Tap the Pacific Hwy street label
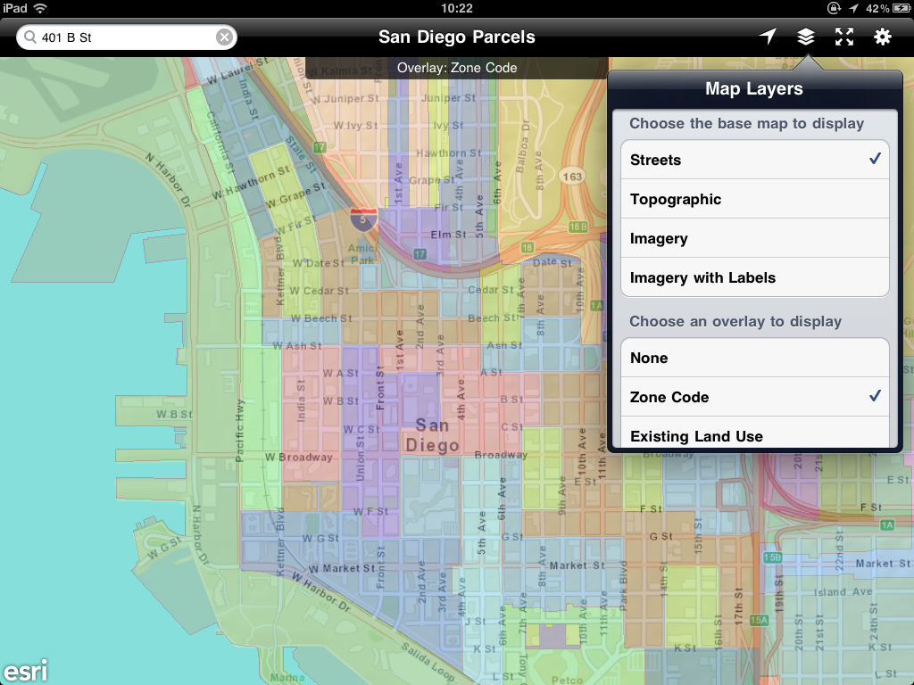This screenshot has height=685, width=914. (239, 431)
